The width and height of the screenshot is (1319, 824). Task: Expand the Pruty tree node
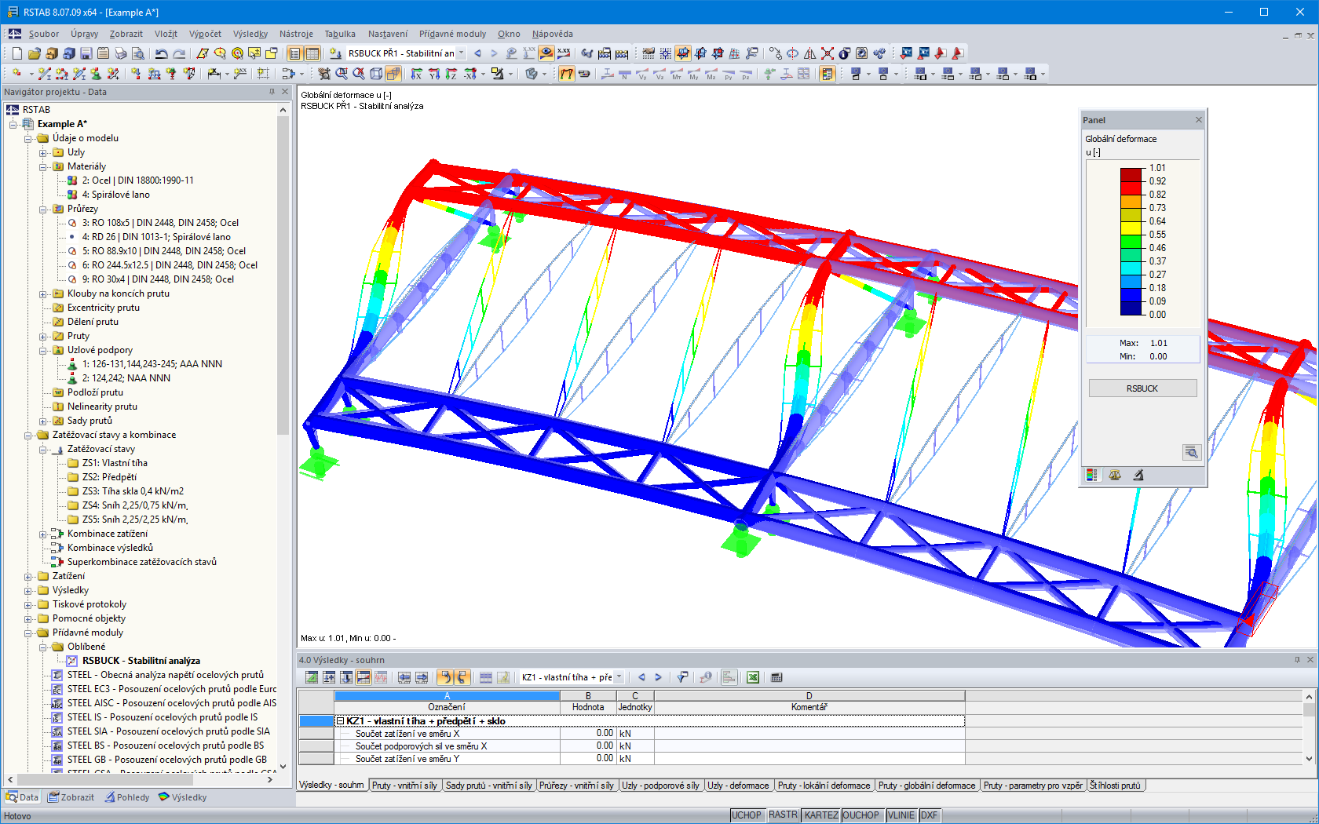(44, 336)
